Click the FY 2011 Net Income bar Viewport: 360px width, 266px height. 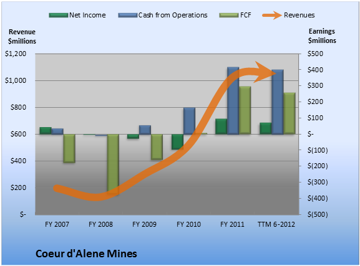click(221, 126)
